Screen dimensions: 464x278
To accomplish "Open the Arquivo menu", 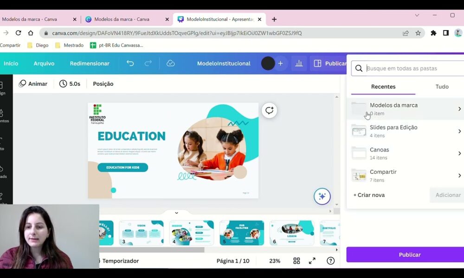I will coord(44,63).
